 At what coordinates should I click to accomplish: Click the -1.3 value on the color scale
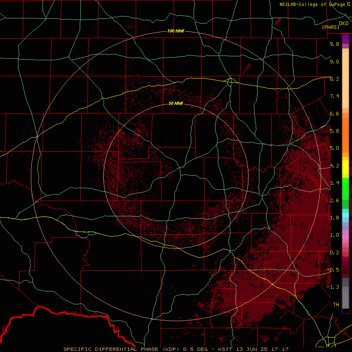click(x=333, y=287)
